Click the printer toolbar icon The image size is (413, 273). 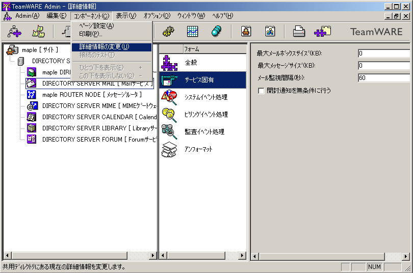299,31
